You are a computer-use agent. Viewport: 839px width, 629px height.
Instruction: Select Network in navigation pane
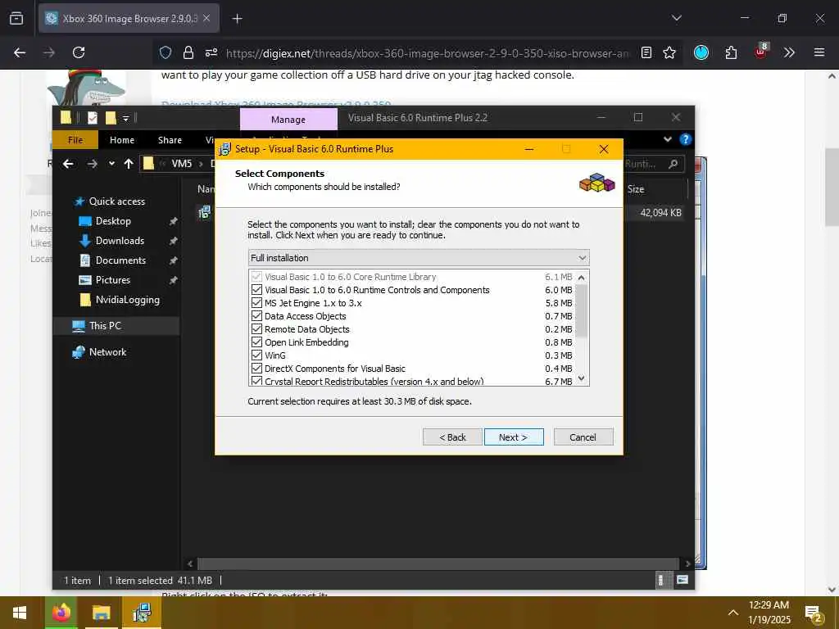pos(107,352)
